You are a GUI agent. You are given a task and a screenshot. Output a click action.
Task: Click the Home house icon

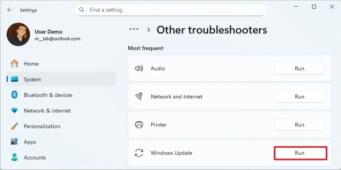14,64
